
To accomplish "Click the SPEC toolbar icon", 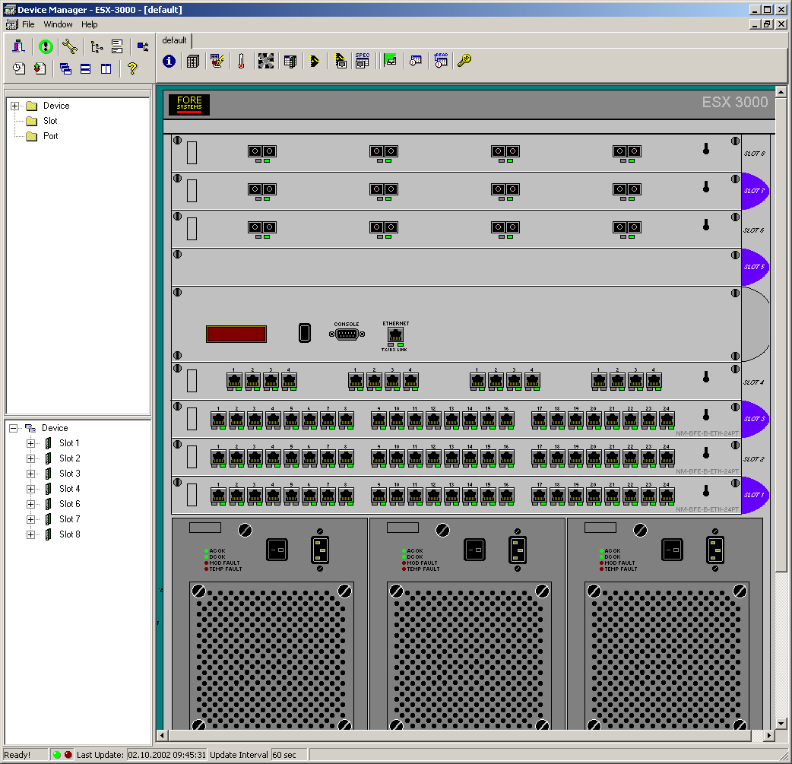I will click(363, 62).
